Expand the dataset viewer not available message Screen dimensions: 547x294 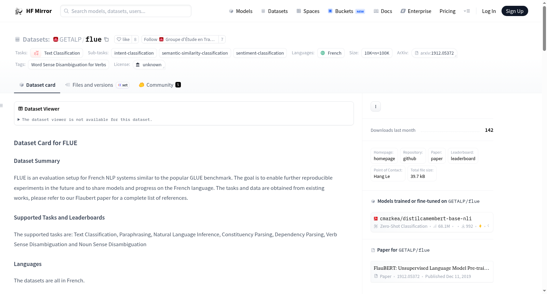85,120
